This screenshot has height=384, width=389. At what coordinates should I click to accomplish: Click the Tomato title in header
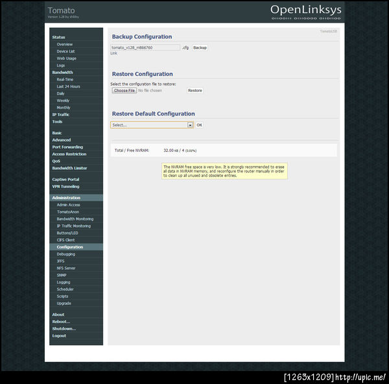click(61, 10)
